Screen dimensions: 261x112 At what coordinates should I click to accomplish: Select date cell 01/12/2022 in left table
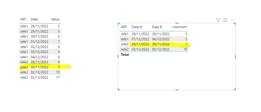click(x=40, y=42)
